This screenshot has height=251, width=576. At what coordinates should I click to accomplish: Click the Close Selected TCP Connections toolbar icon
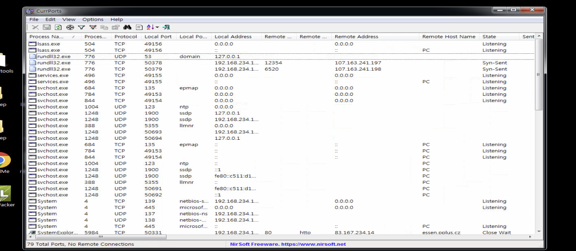coord(35,27)
